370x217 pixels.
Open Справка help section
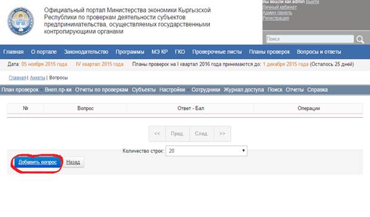click(317, 90)
